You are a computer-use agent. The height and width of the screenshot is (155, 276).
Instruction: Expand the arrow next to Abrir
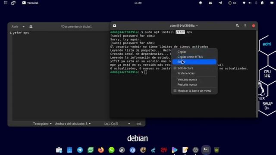tap(24, 27)
